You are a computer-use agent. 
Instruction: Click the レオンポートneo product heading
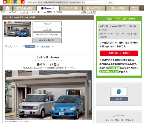[48, 57]
